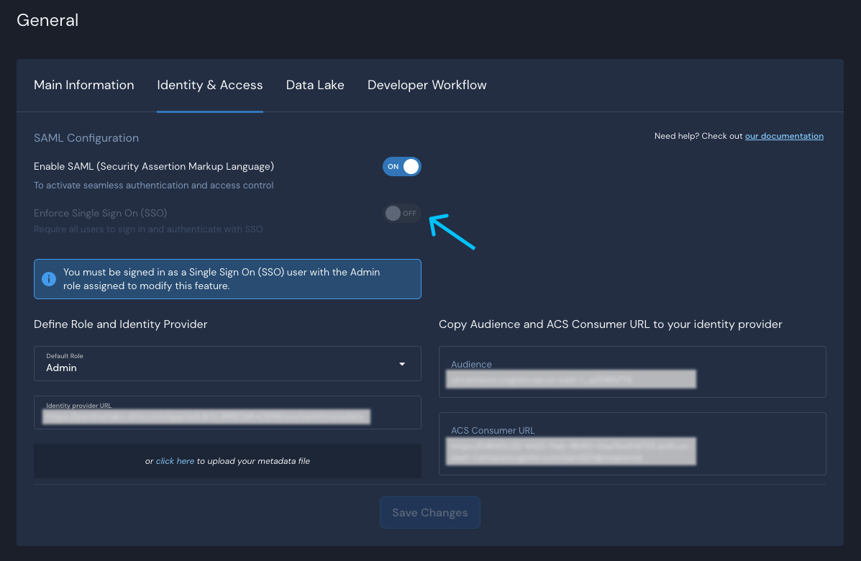
Task: Click the General page title
Action: click(47, 20)
